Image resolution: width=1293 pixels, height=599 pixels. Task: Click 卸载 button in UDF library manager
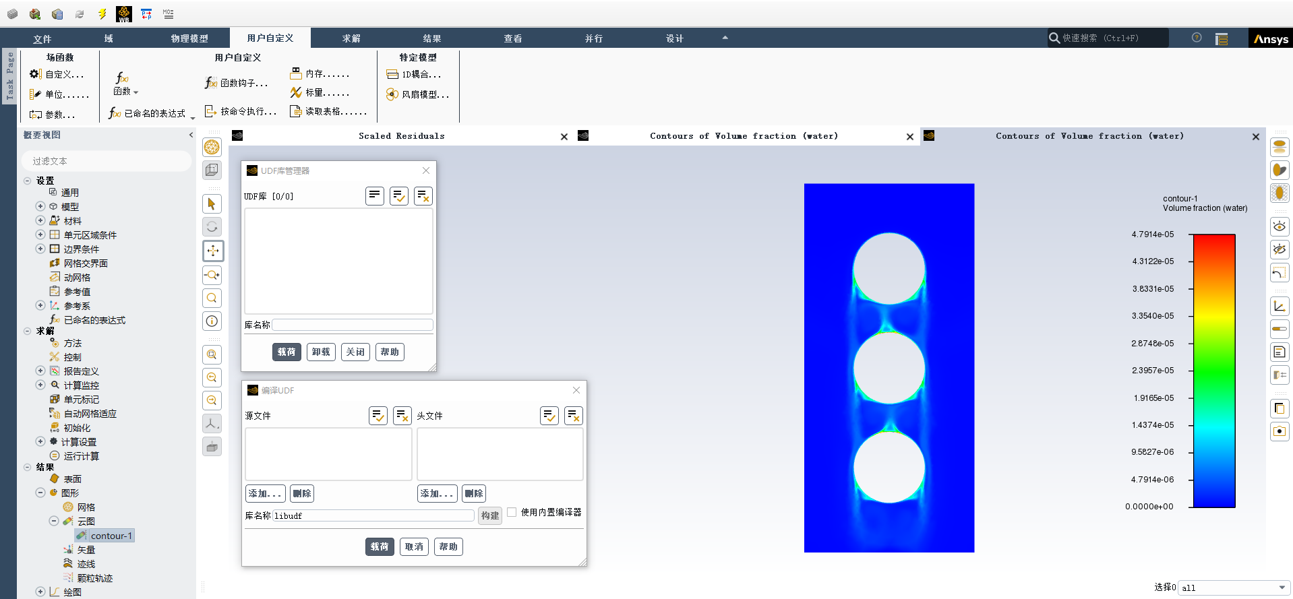pyautogui.click(x=322, y=352)
